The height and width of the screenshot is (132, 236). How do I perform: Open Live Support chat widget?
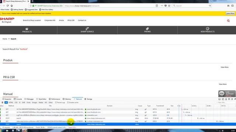pyautogui.click(x=227, y=94)
